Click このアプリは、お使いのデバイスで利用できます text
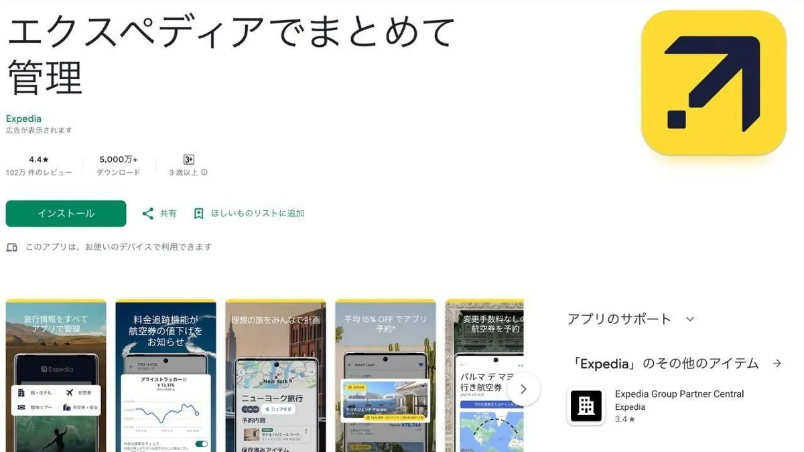Screen dimensions: 804x452 tap(119, 247)
